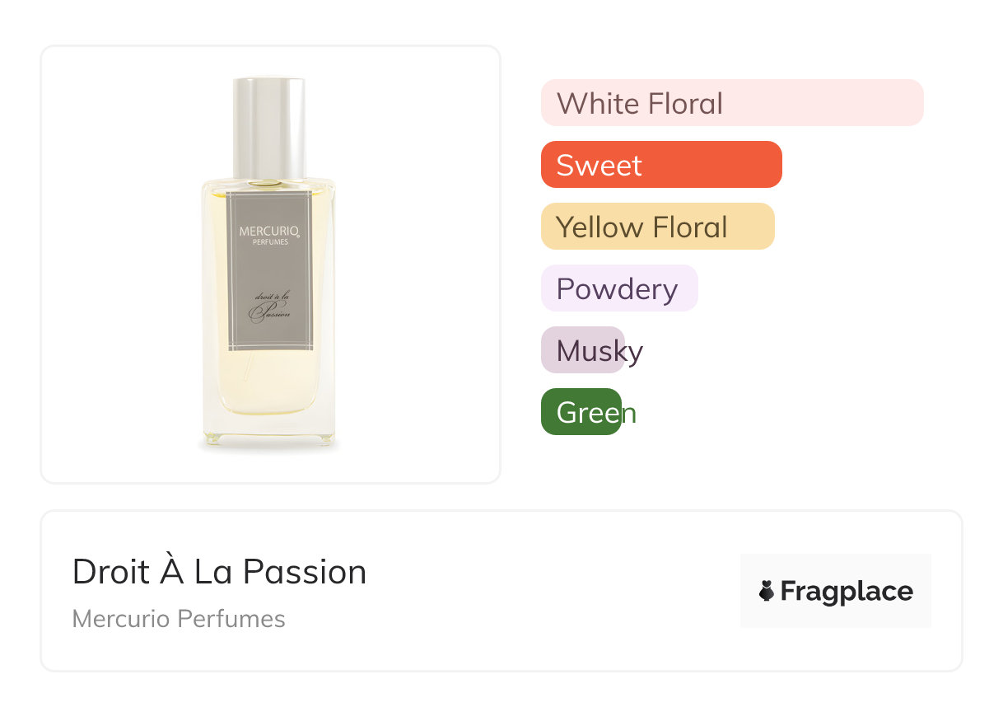The image size is (1003, 712).
Task: Open the Droit À La Passion title
Action: 219,572
